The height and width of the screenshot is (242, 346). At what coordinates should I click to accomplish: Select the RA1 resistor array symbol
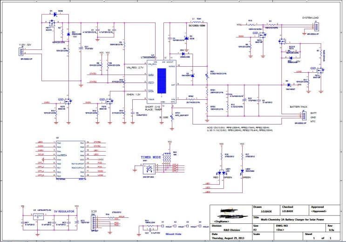167,158
